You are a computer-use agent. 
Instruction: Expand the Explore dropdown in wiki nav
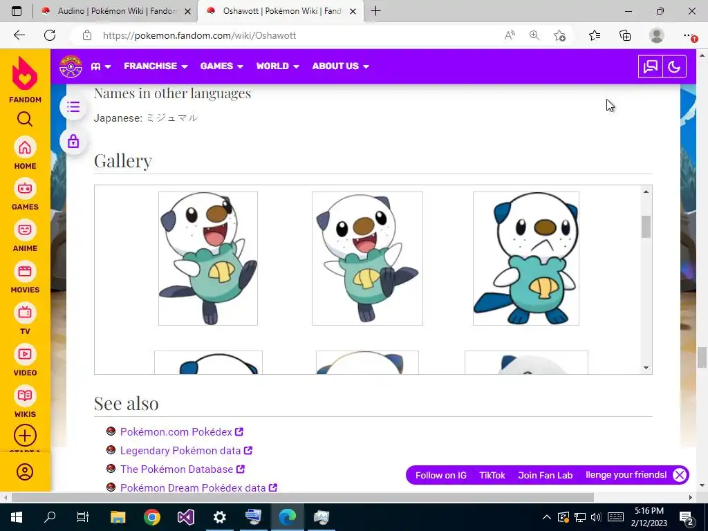point(101,66)
